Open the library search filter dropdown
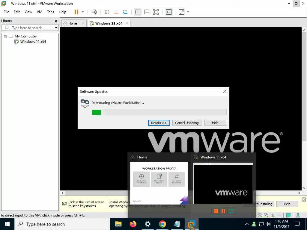 [56, 28]
